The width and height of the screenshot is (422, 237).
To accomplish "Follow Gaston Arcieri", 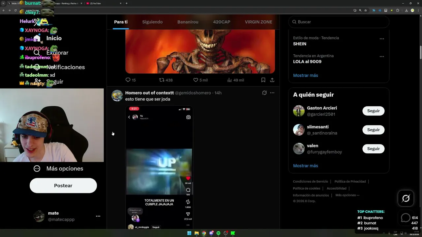I will [x=374, y=111].
